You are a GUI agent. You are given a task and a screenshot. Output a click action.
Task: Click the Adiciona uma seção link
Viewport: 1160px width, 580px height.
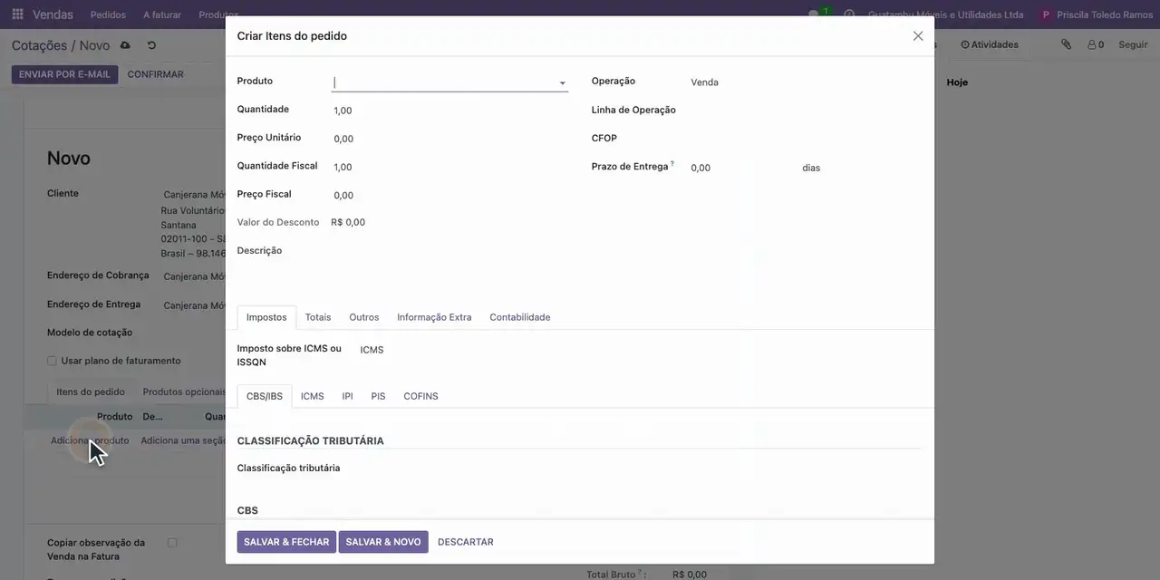tap(183, 440)
